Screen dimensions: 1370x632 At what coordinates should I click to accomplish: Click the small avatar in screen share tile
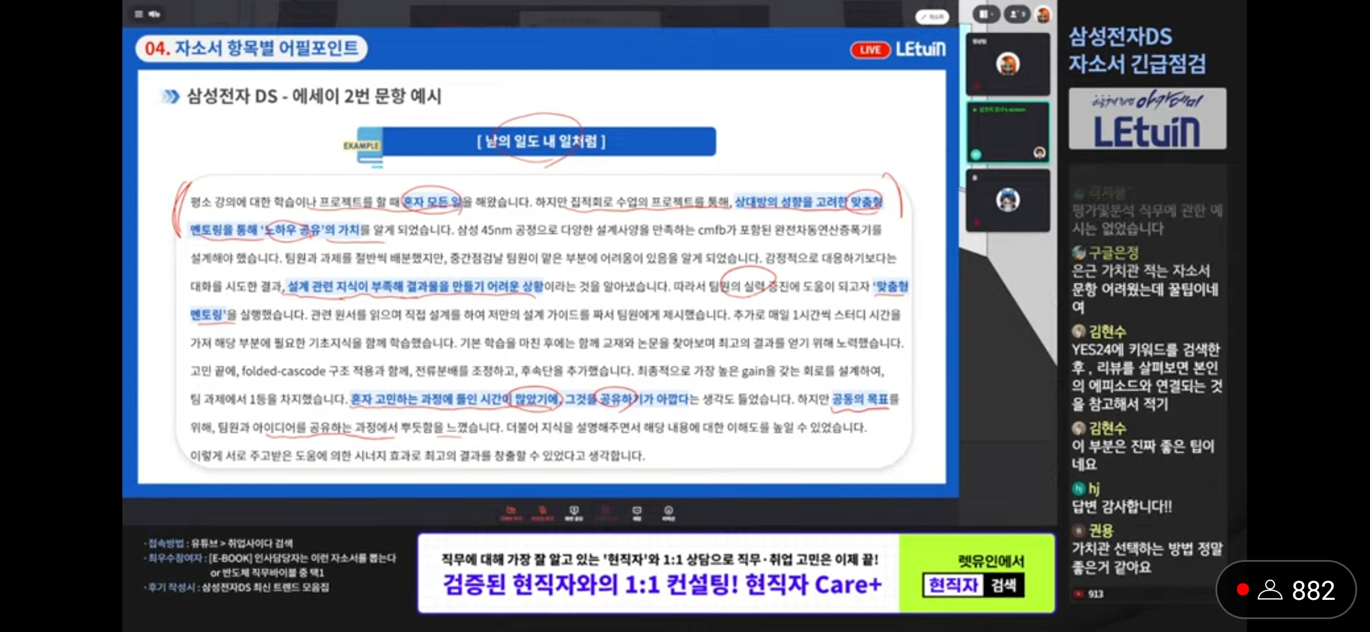click(1039, 152)
